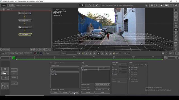
Task: Open the settings gear in top toolbar
Action: tap(157, 5)
